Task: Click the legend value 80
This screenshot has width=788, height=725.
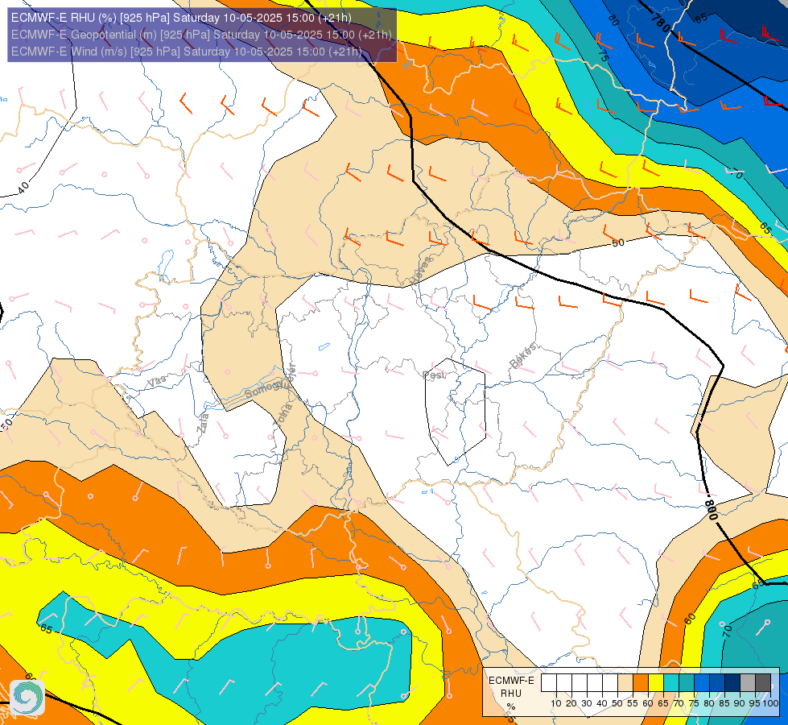Action: coord(709,704)
